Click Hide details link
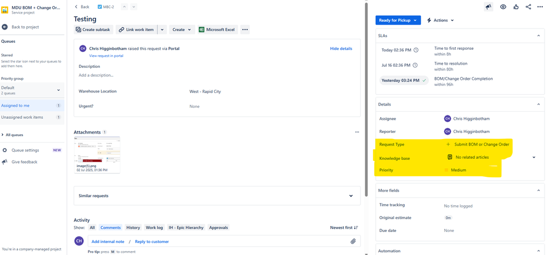This screenshot has height=255, width=548. pos(341,49)
